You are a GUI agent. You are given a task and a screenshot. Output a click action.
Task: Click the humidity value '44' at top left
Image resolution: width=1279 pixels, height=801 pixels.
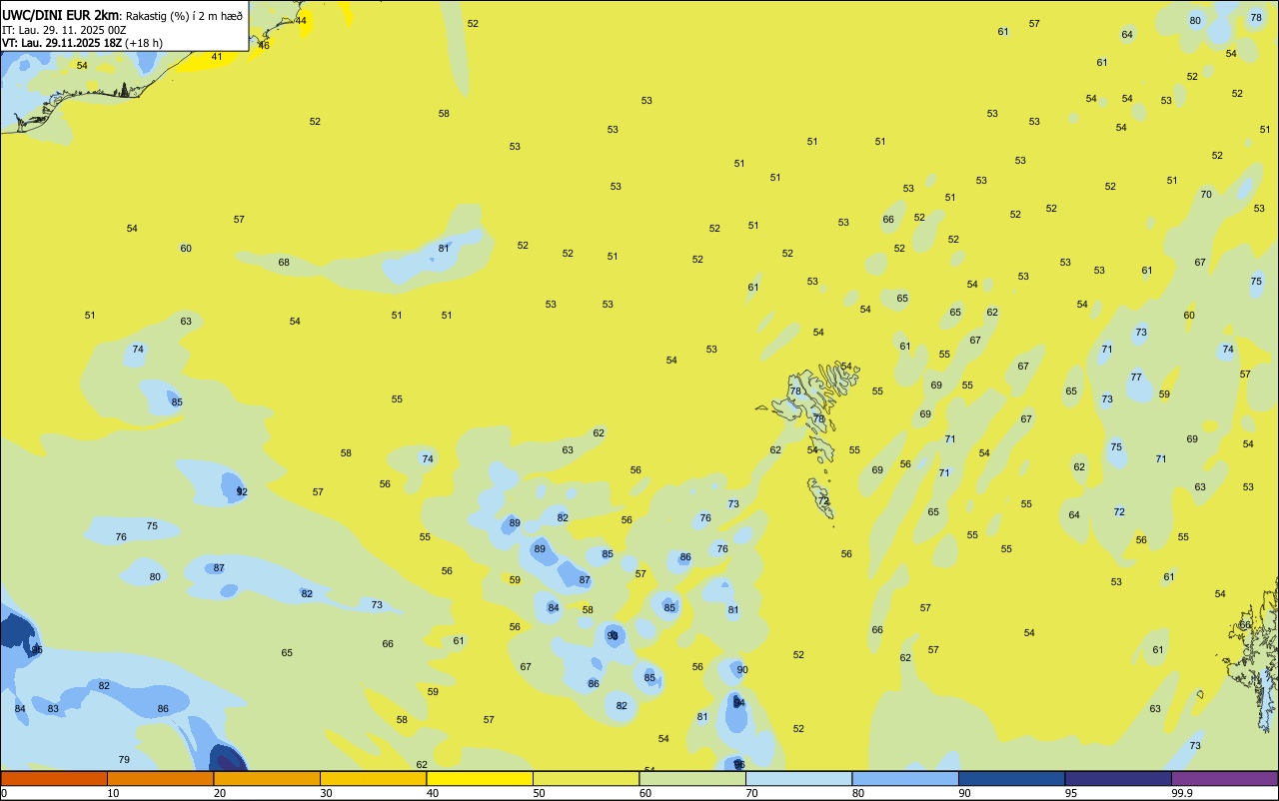[301, 21]
